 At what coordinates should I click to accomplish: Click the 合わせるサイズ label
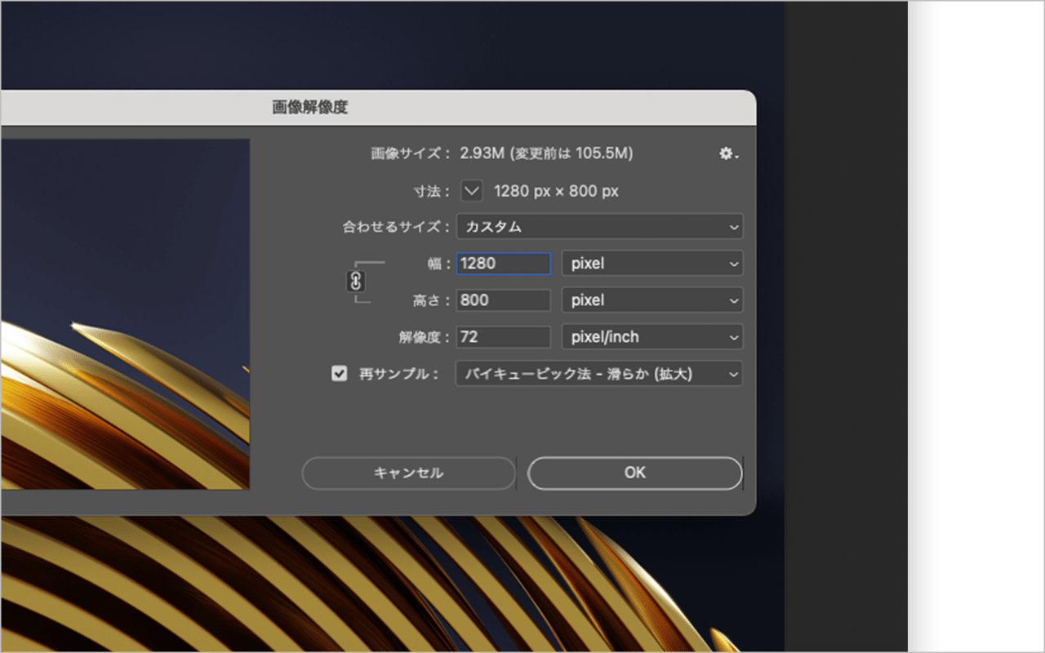(x=396, y=227)
